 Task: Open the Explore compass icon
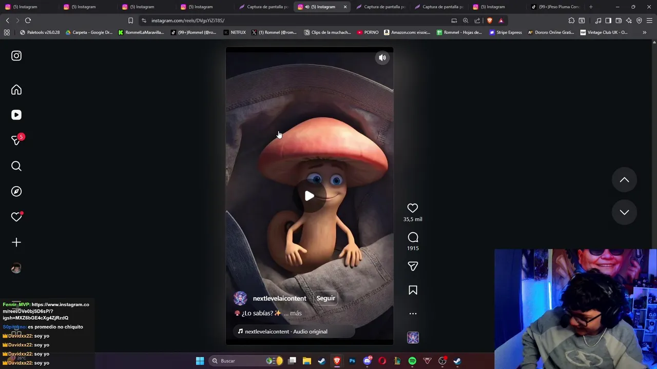(x=16, y=191)
